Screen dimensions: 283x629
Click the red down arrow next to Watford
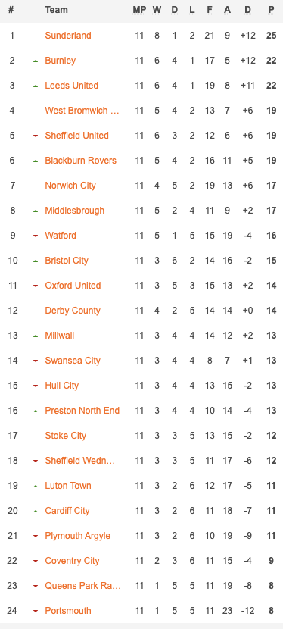pyautogui.click(x=36, y=236)
